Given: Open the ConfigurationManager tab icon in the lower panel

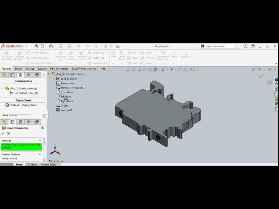Looking at the screenshot, I should 20,122.
